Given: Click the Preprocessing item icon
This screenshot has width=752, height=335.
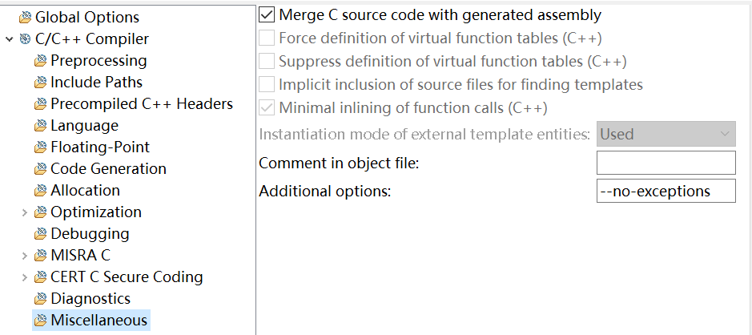Looking at the screenshot, I should (x=40, y=61).
